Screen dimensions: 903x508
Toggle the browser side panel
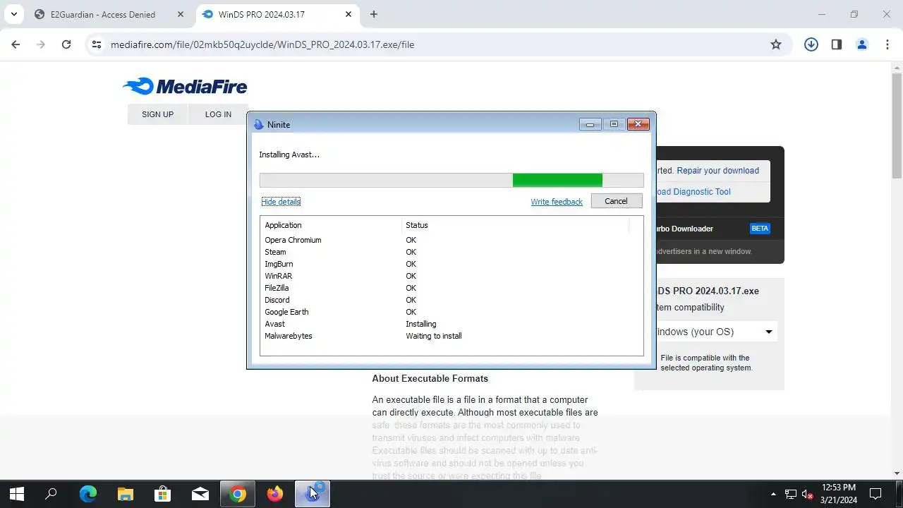(x=837, y=44)
